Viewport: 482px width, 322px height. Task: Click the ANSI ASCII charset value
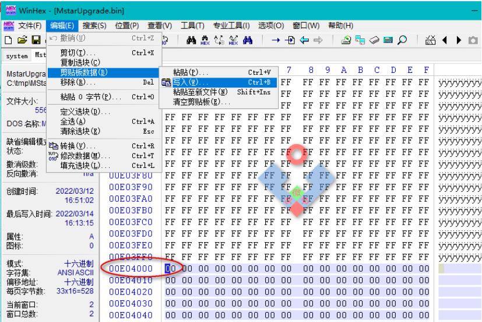click(76, 273)
